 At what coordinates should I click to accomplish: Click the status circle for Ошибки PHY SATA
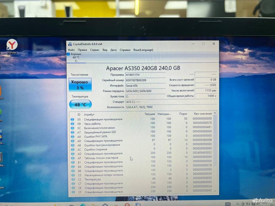72,136
